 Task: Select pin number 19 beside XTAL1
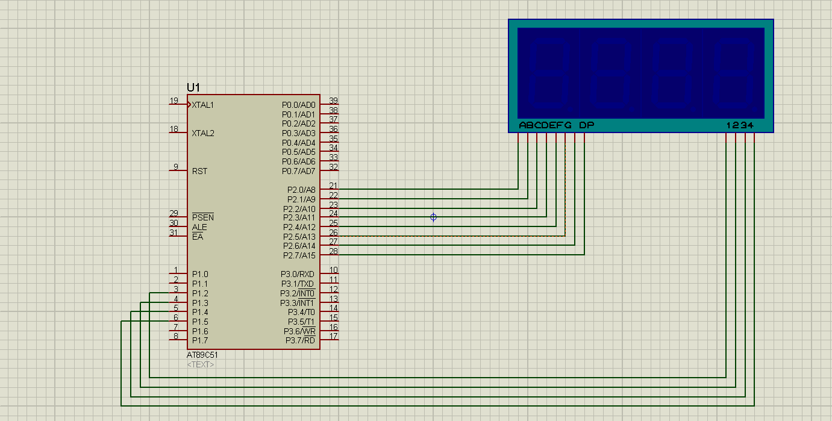tap(174, 101)
